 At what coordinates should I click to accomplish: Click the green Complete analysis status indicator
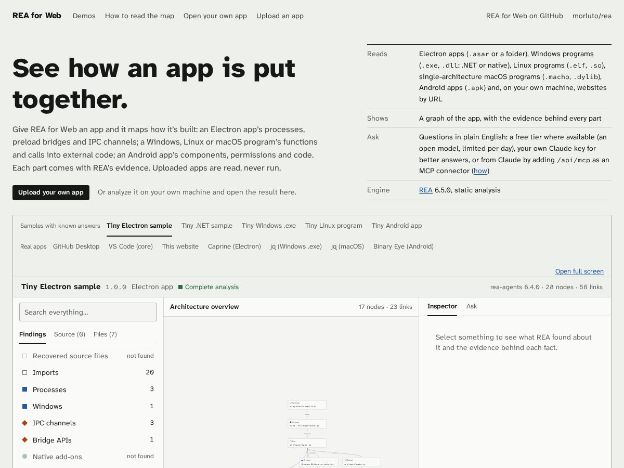(209, 287)
